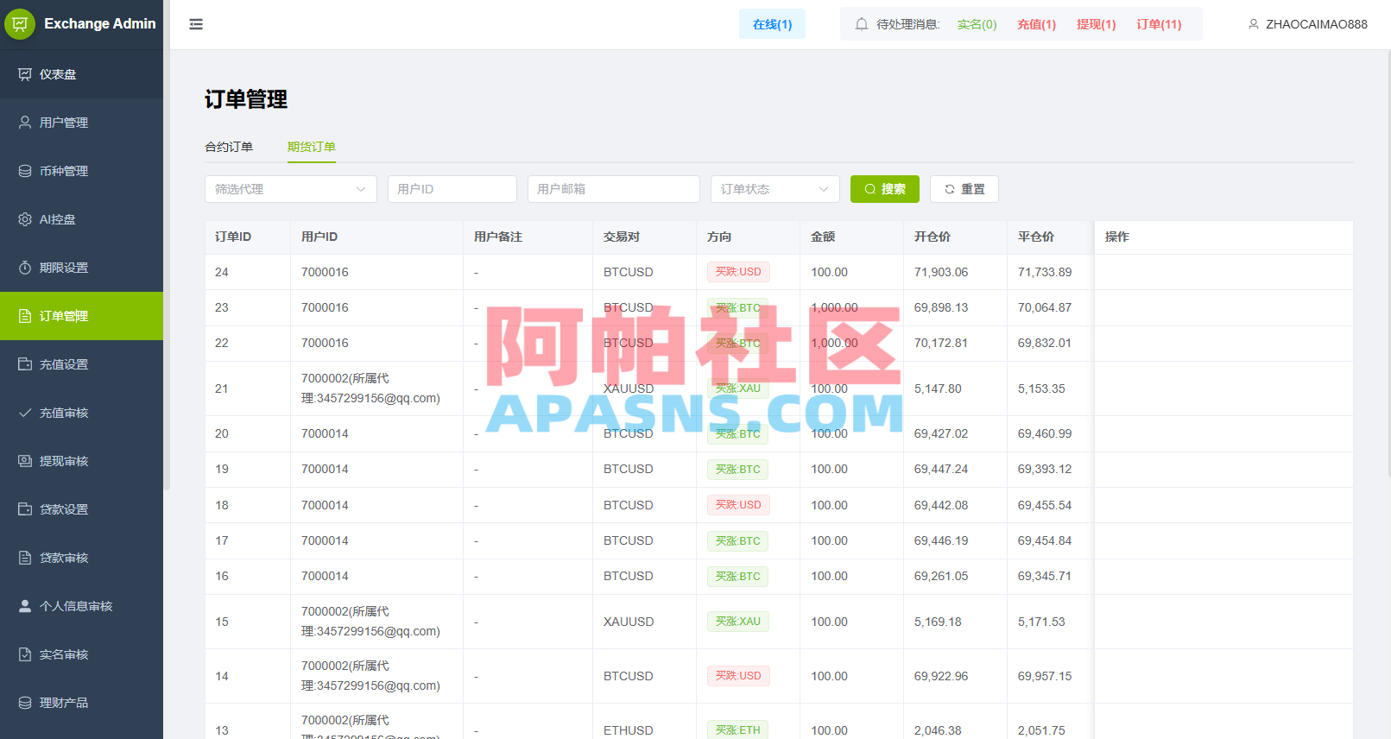Open the 仪表盘 dashboard icon
Image resolution: width=1391 pixels, height=739 pixels.
(x=25, y=74)
